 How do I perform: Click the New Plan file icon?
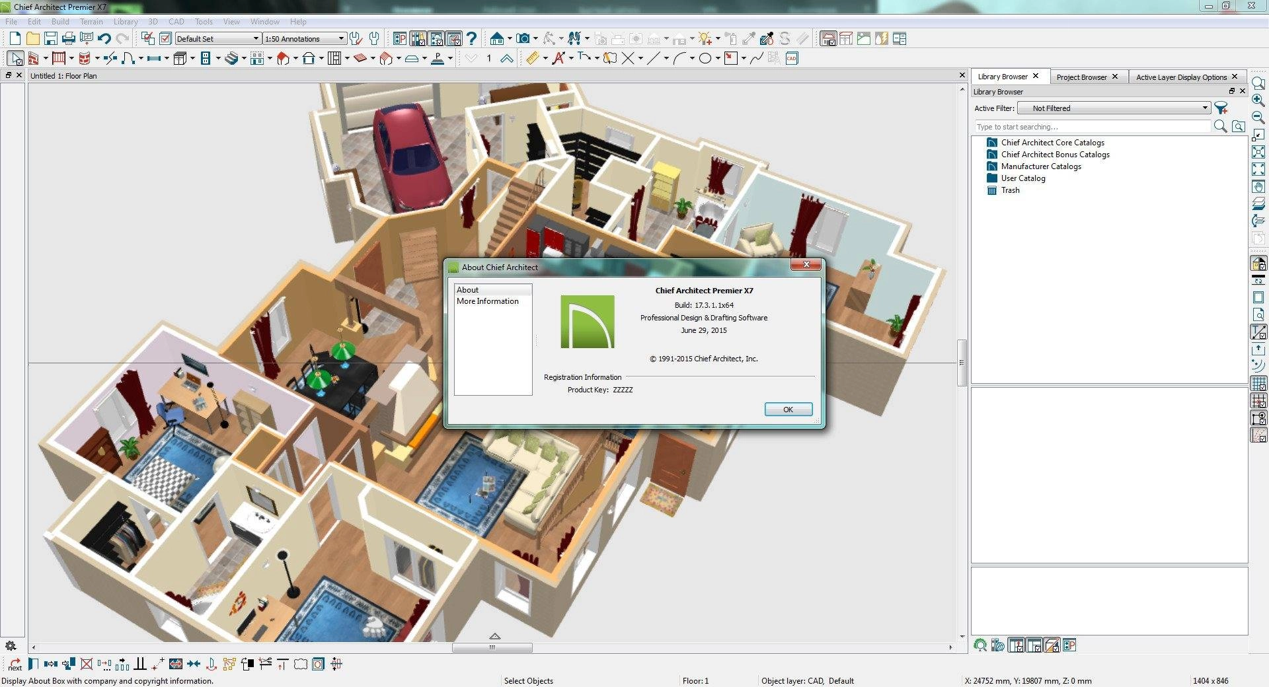click(x=15, y=38)
